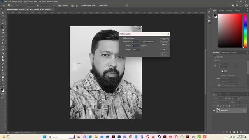Select the Eyedropper tool
249x140 pixels.
(3, 33)
